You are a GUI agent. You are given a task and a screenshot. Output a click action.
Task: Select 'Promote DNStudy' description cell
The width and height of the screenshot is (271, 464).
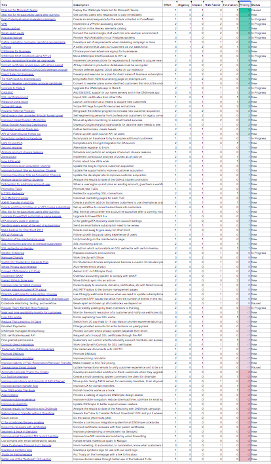tap(117, 353)
